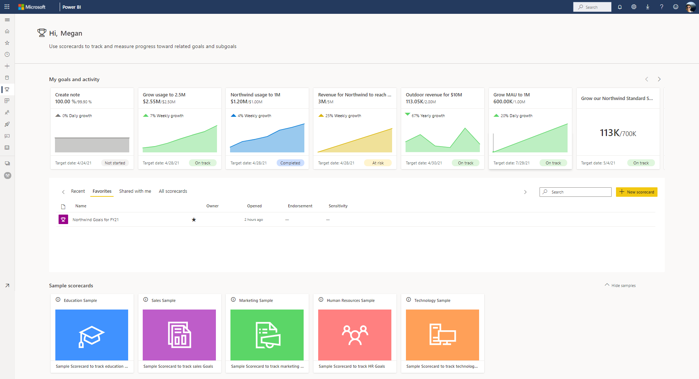699x379 pixels.
Task: Click Marketing Sample info icon
Action: 233,300
